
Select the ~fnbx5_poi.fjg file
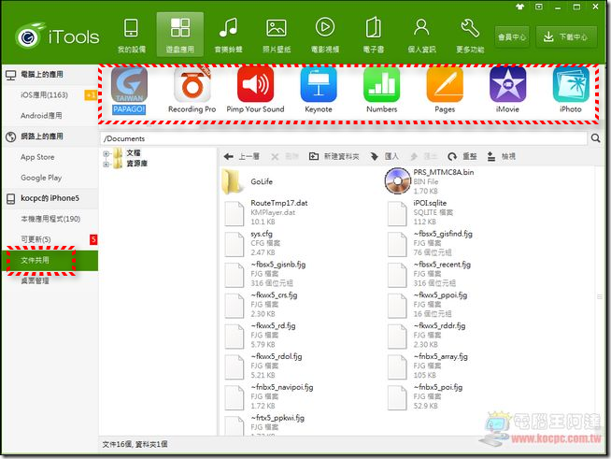[x=425, y=397]
